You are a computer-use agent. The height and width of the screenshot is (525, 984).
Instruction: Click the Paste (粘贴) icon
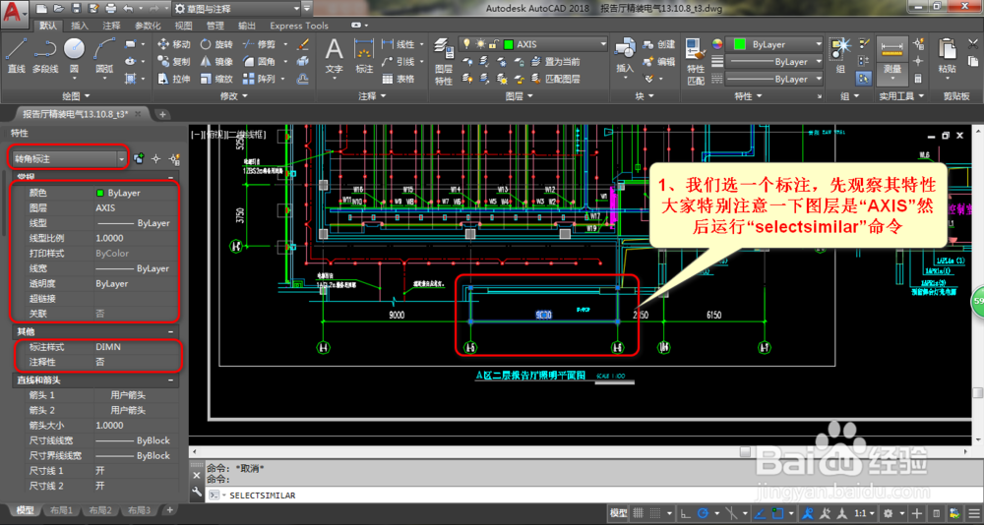pyautogui.click(x=947, y=55)
